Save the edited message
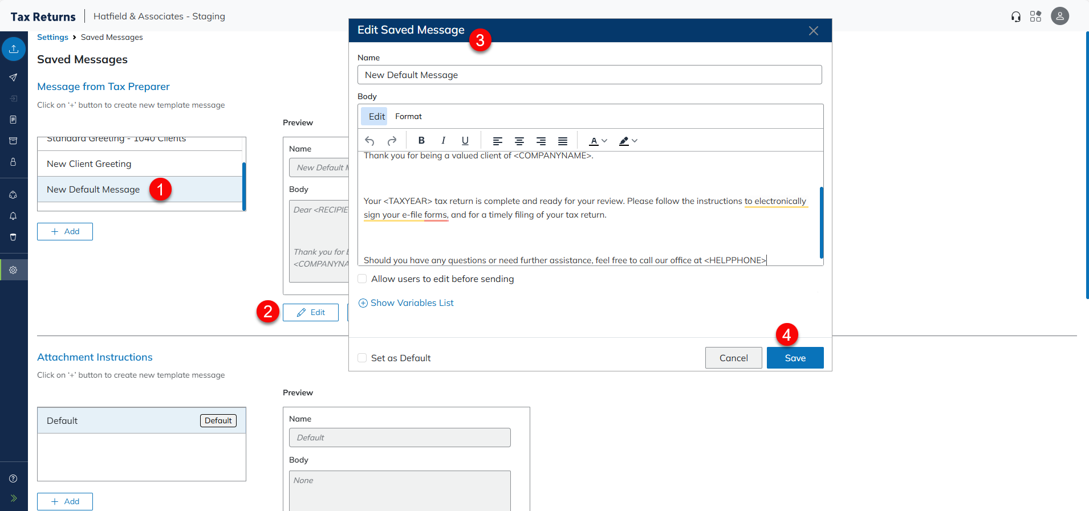Image resolution: width=1089 pixels, height=511 pixels. (795, 358)
